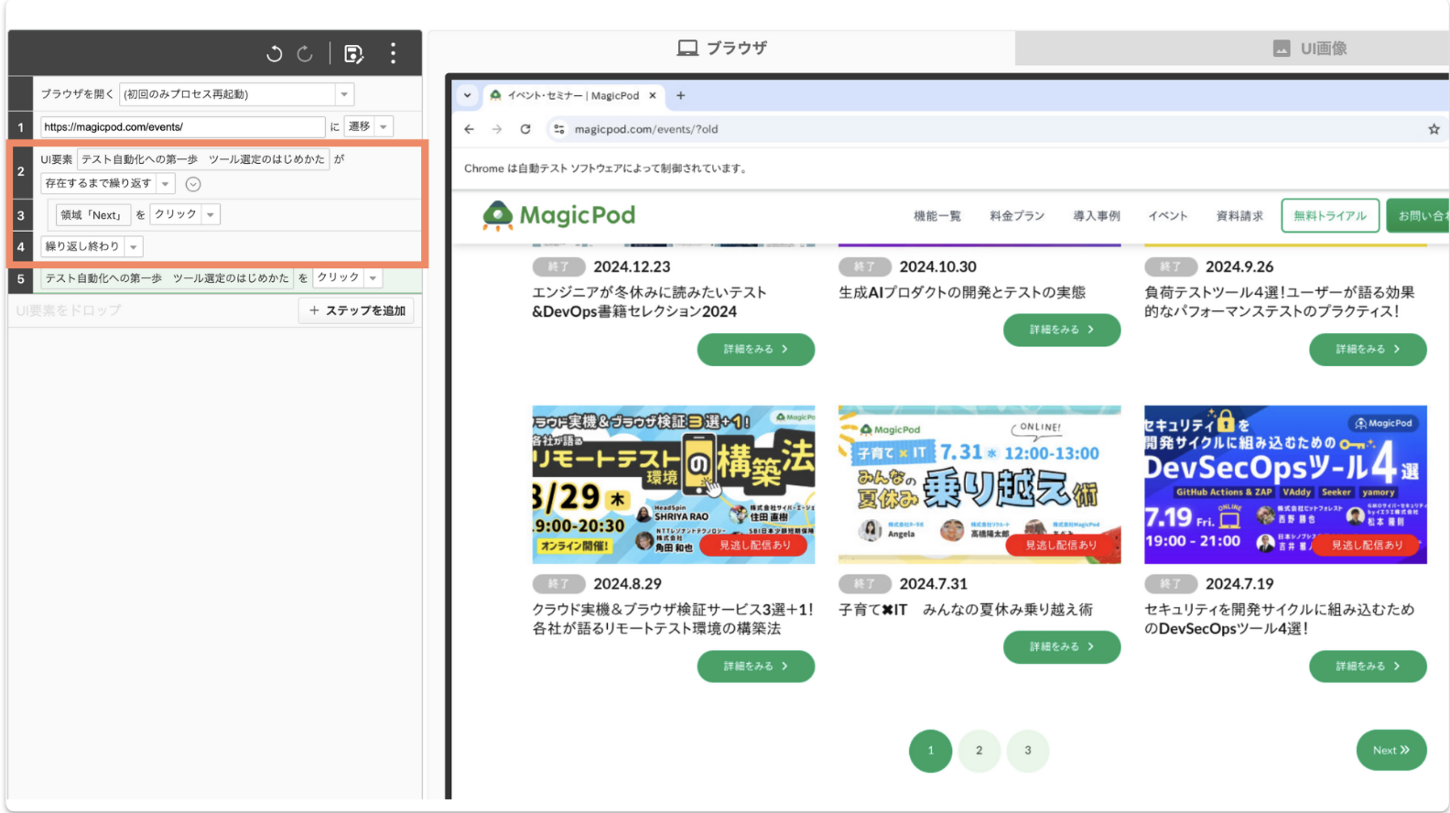Click the Next pagination button

point(1390,750)
